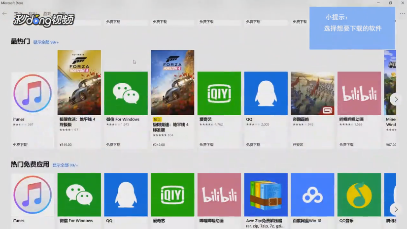The width and height of the screenshot is (407, 229).
Task: Click 极限竞速：地平线 4 终极版 title
Action: [x=77, y=122]
